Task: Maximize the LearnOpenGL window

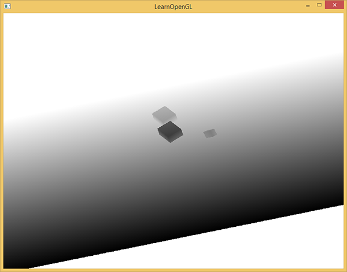Action: 319,5
